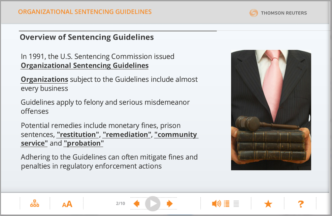Click the Thomson Reuters logo
The image size is (332, 216).
tap(278, 13)
